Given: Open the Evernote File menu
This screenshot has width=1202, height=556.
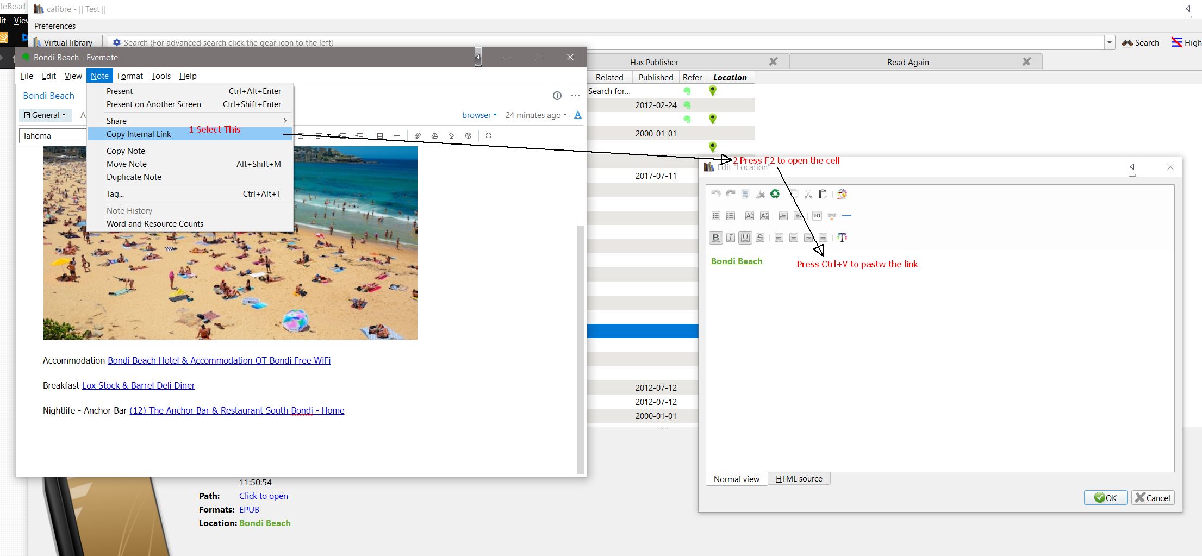Looking at the screenshot, I should click(x=27, y=76).
